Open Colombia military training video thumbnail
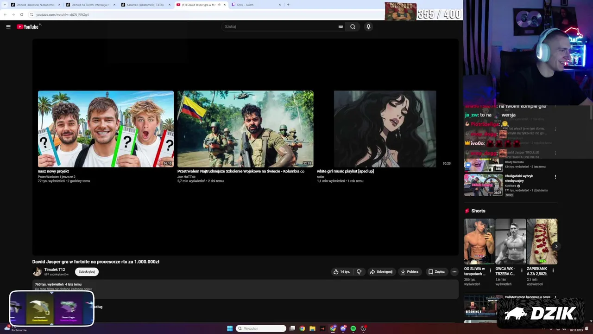 coord(245,129)
